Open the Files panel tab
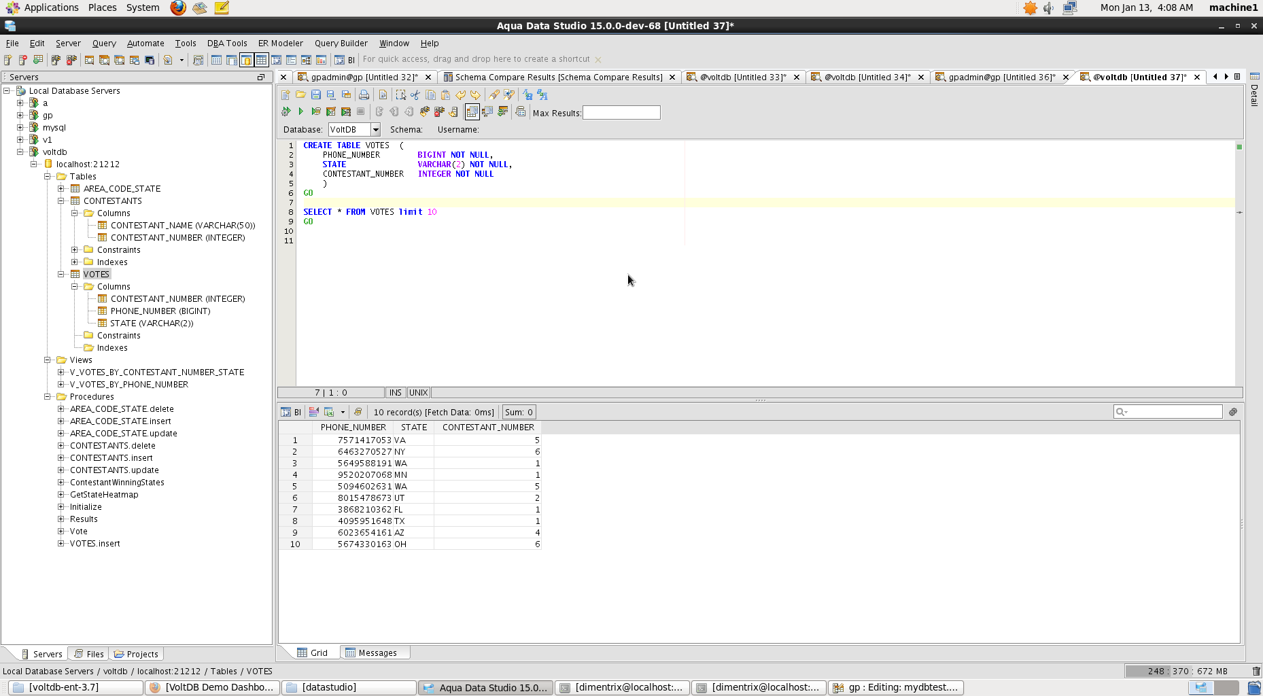 click(89, 654)
